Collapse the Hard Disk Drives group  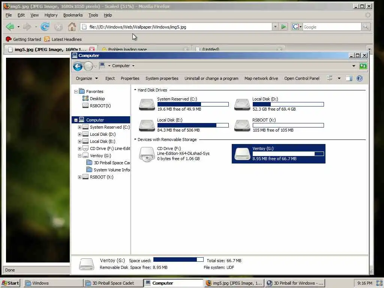pyautogui.click(x=135, y=90)
